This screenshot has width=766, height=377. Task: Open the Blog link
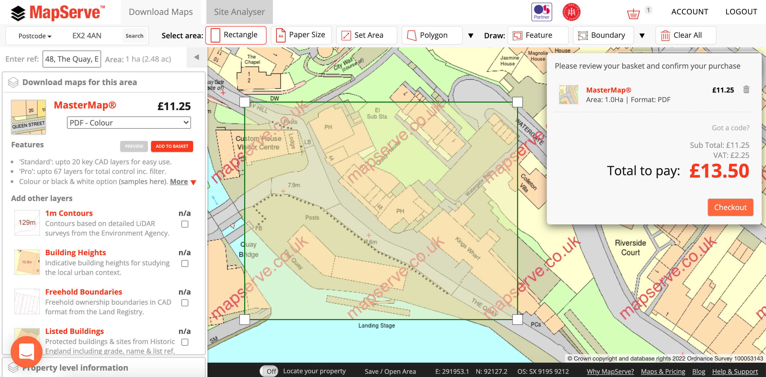coord(698,371)
